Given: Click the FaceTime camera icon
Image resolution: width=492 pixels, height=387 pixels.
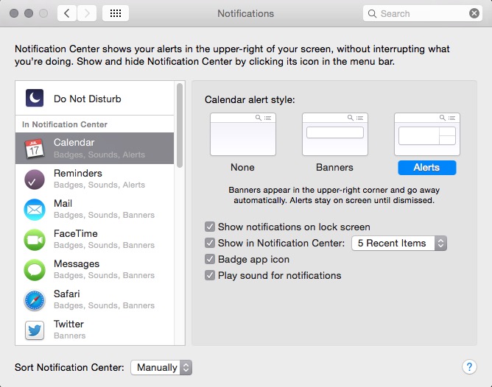Looking at the screenshot, I should tap(35, 240).
